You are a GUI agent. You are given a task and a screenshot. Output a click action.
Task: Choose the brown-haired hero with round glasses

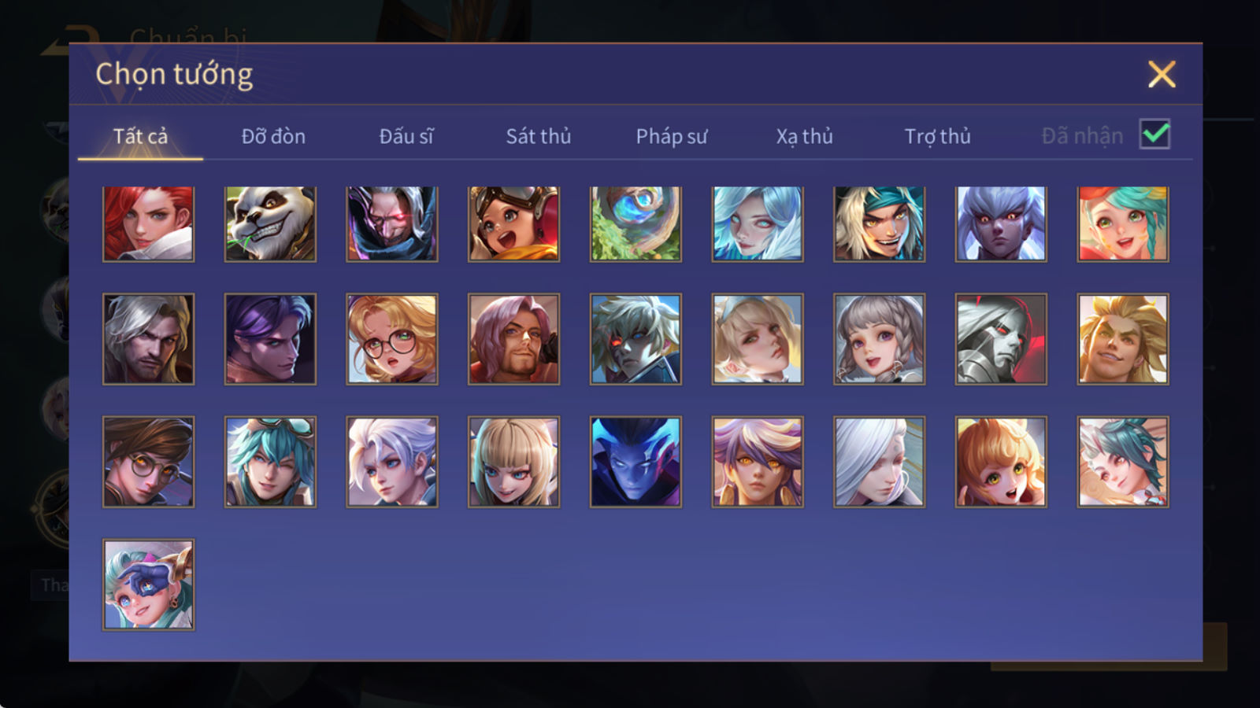pos(148,462)
